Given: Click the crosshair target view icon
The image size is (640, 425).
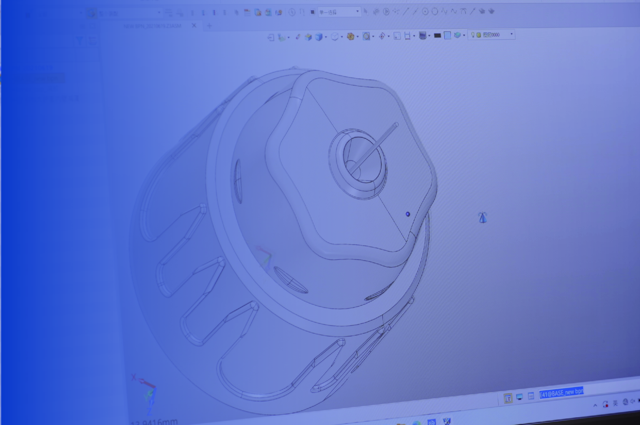Looking at the screenshot, I should coord(382,36).
